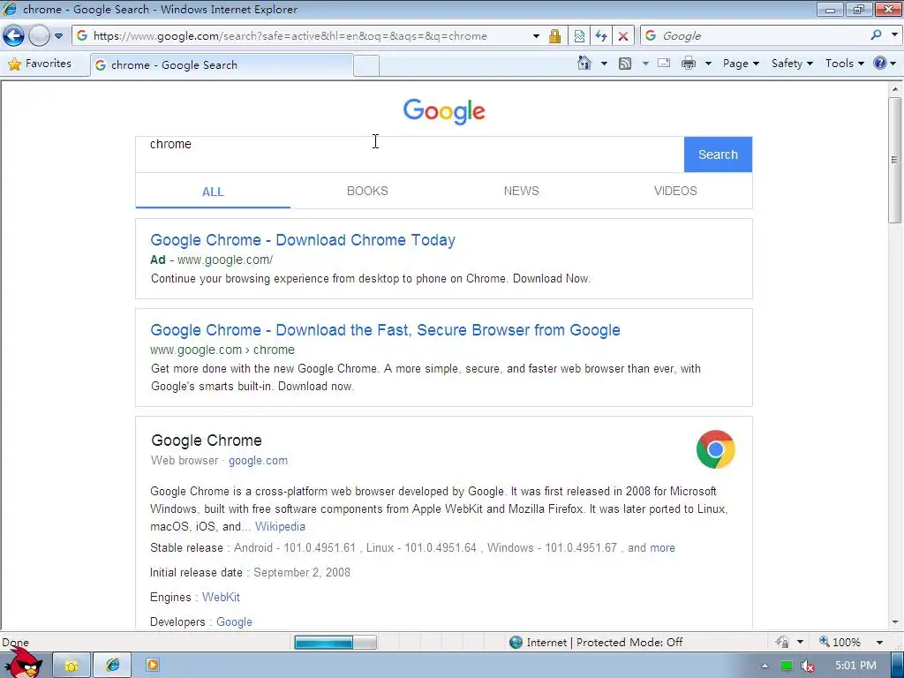The image size is (904, 678).
Task: Open the Page menu
Action: tap(741, 64)
